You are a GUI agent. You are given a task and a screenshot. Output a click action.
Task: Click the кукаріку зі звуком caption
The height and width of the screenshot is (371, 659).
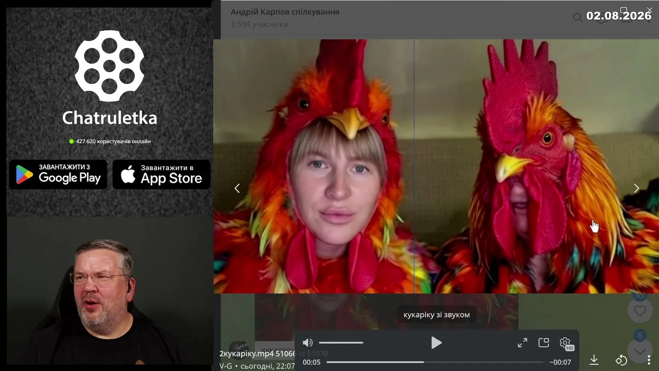(437, 314)
